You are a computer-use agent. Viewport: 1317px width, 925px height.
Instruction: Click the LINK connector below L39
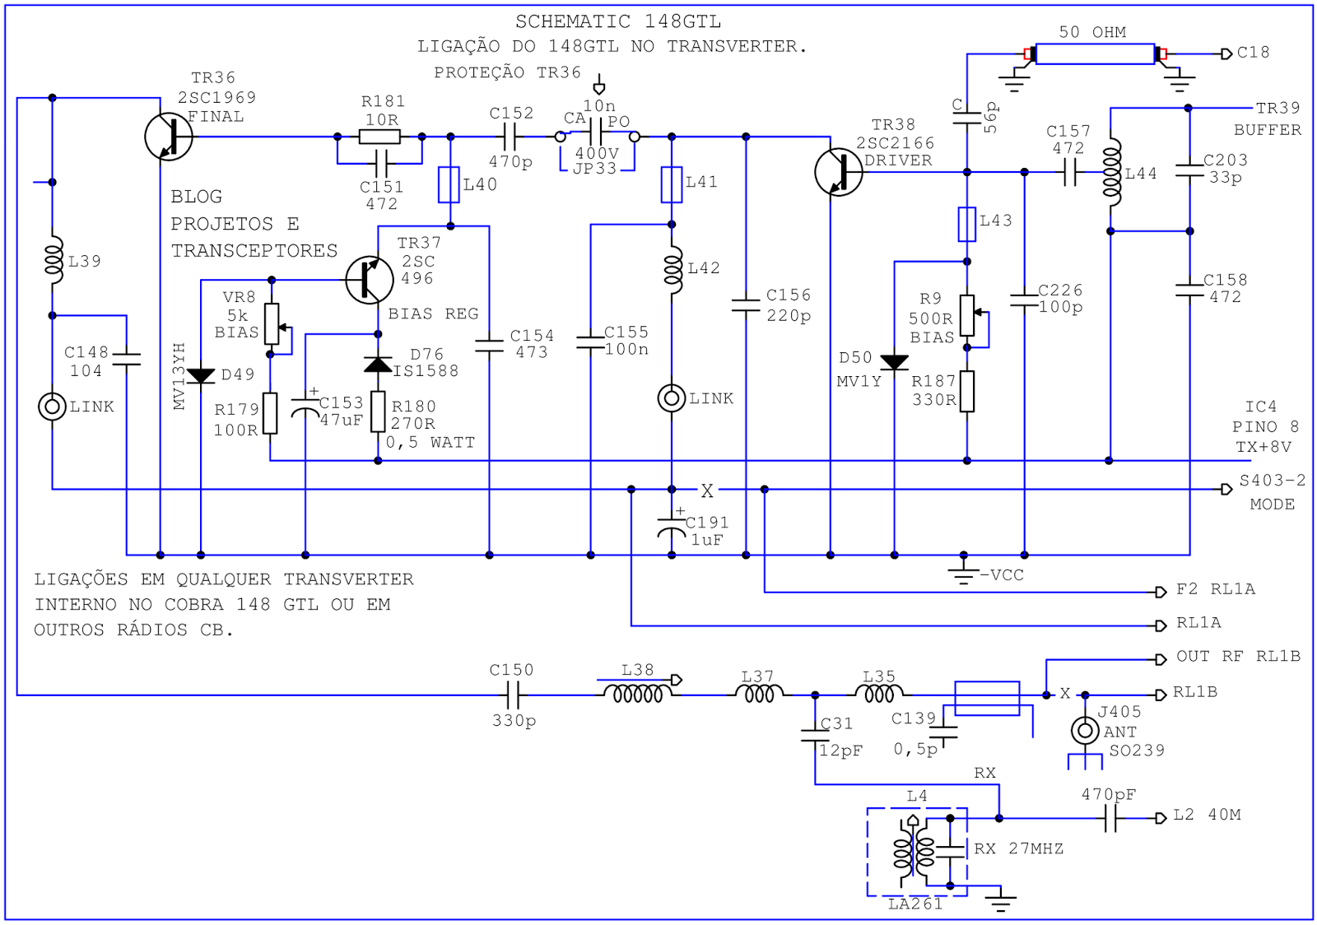[53, 407]
